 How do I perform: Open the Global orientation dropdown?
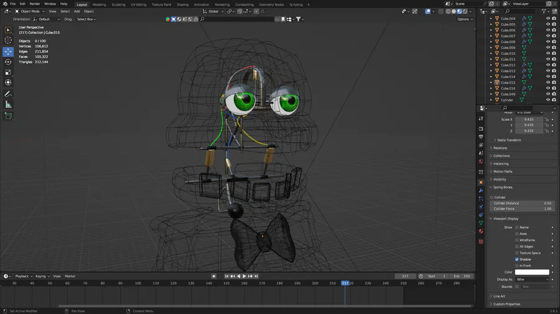point(213,11)
